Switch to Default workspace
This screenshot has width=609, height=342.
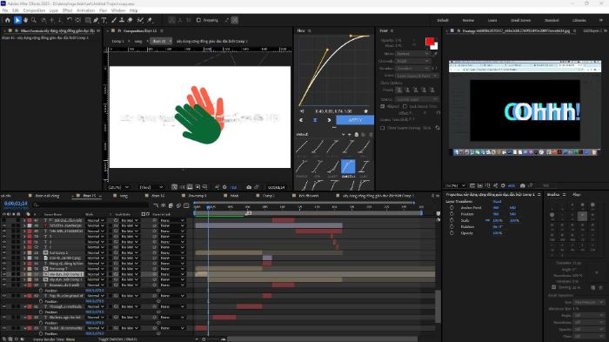(x=442, y=20)
